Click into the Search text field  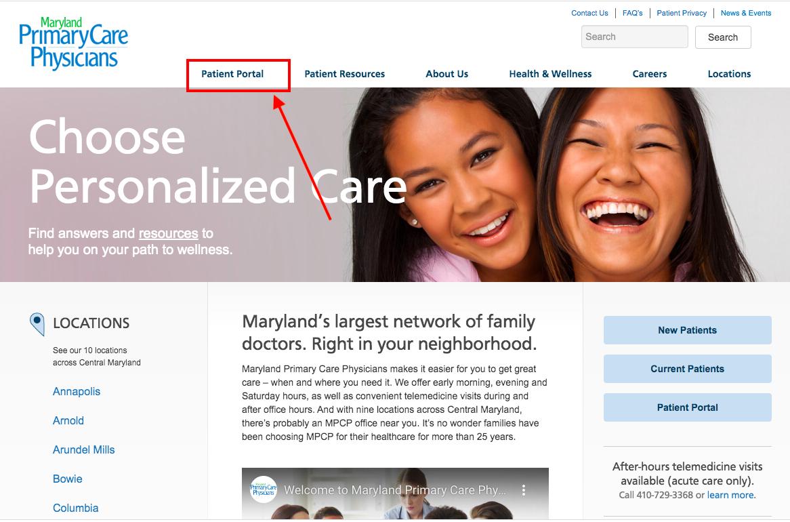coord(634,37)
